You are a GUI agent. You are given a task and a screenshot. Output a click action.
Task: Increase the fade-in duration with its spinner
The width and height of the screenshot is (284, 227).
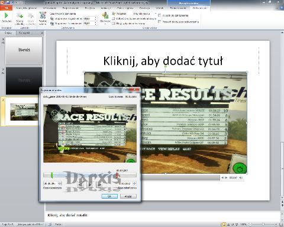click(96, 18)
